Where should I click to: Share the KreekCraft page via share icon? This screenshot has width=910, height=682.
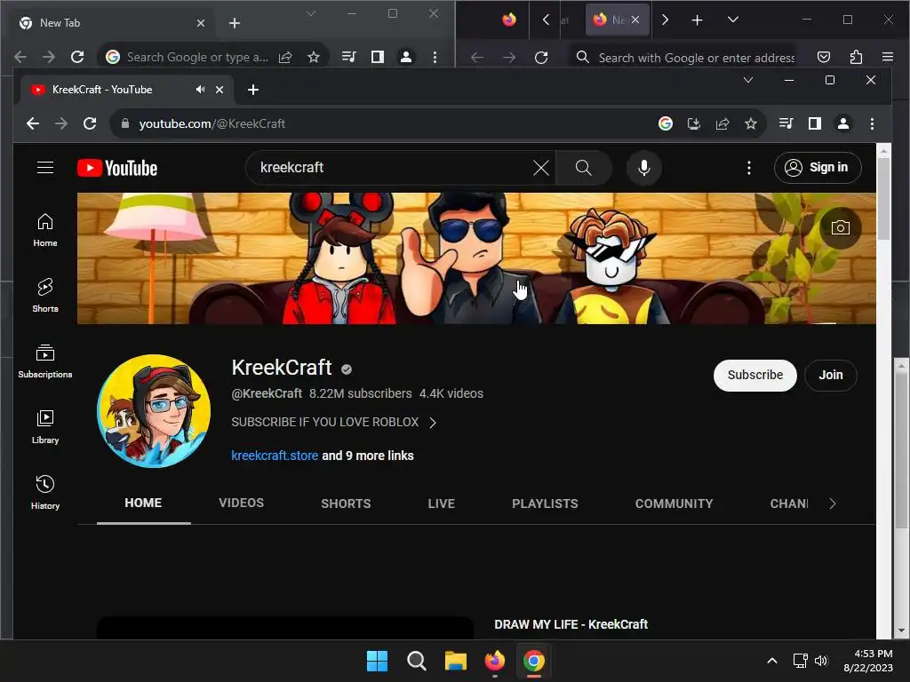click(722, 123)
